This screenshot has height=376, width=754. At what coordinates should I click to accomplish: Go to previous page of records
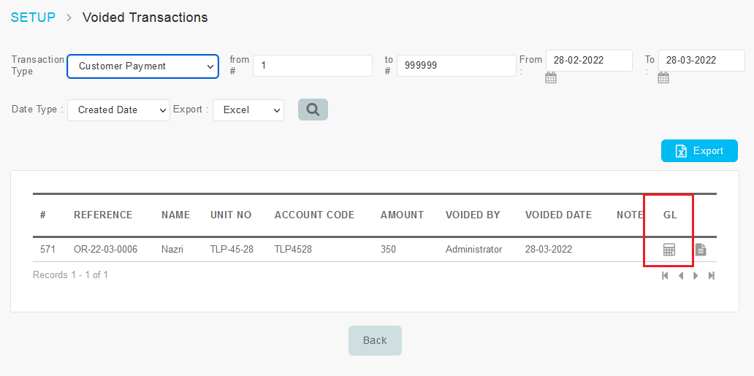pyautogui.click(x=680, y=276)
